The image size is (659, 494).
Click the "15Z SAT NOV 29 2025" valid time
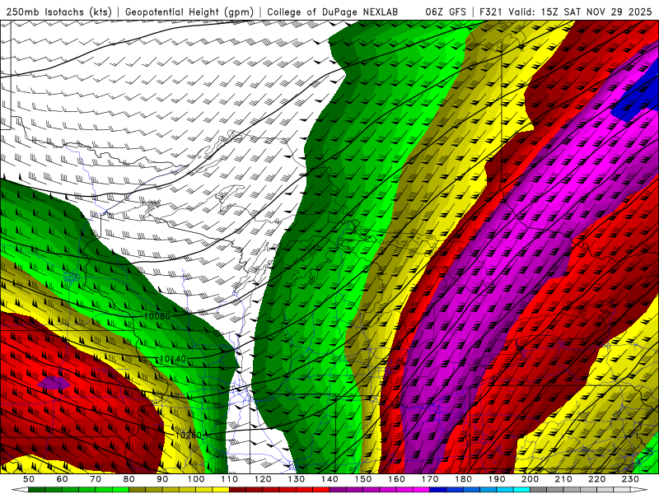click(596, 12)
